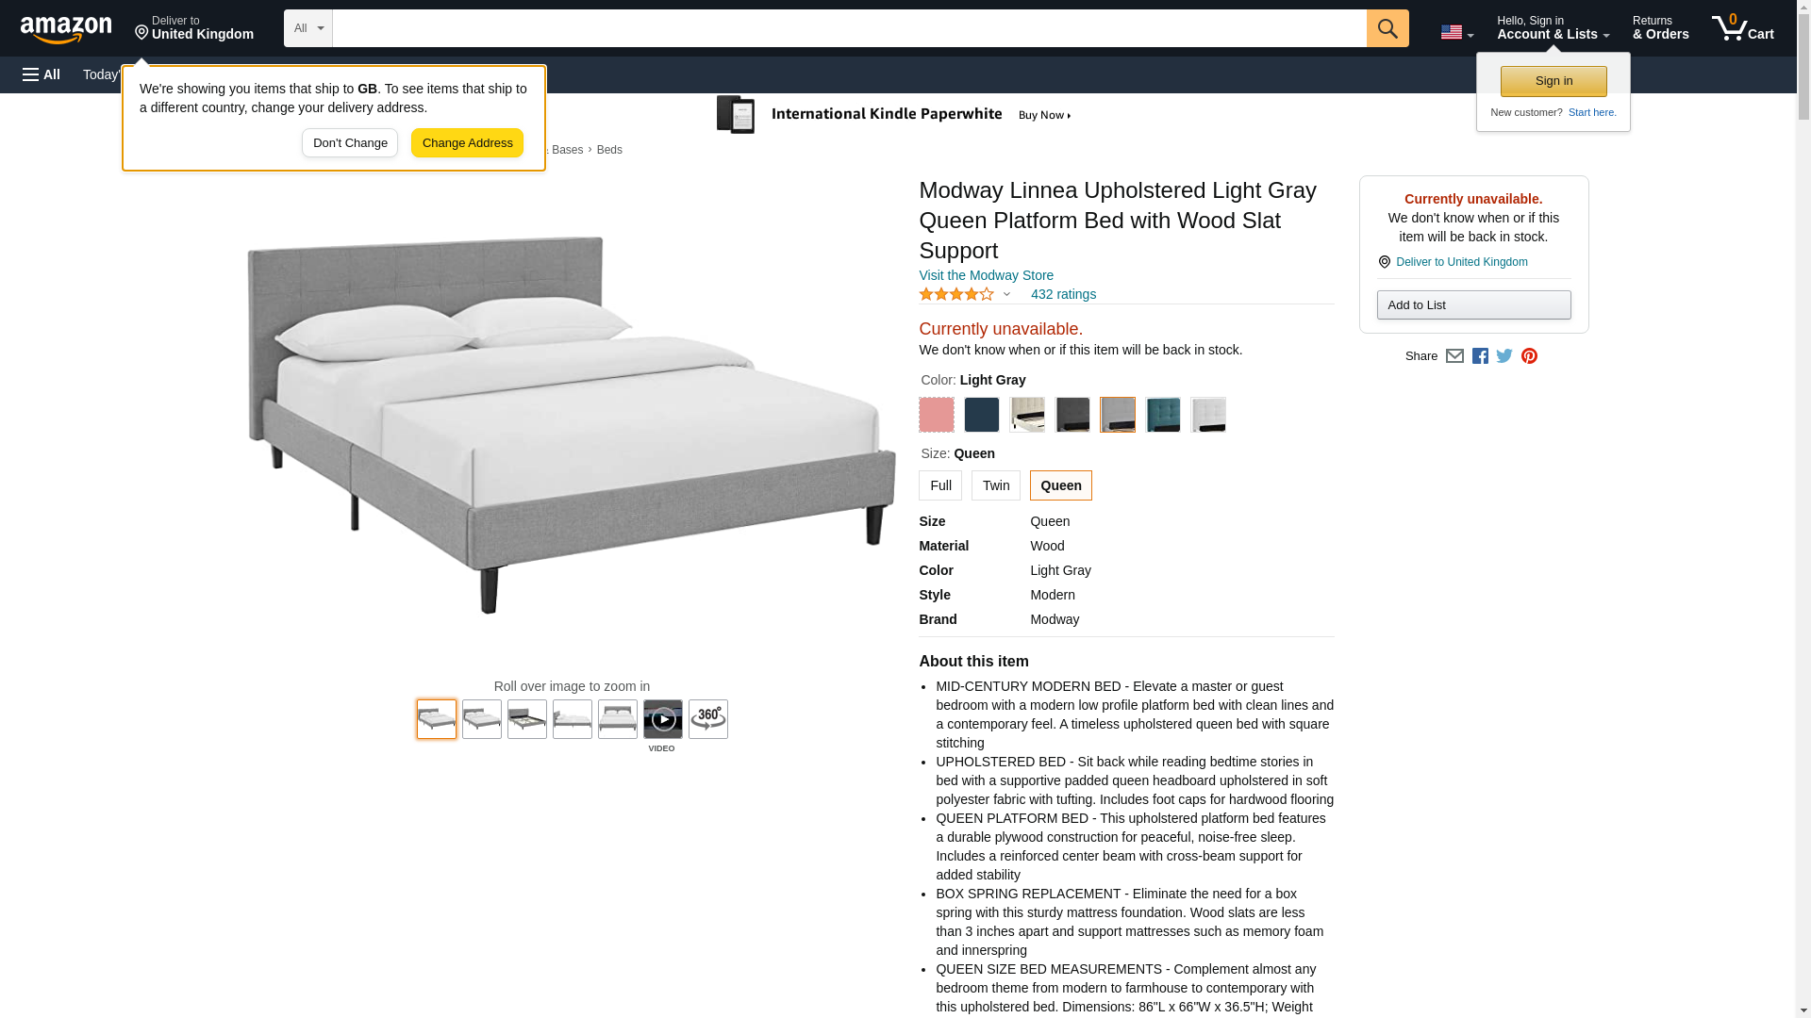Open the language flag dropdown
Image resolution: width=1811 pixels, height=1018 pixels.
point(1455,32)
